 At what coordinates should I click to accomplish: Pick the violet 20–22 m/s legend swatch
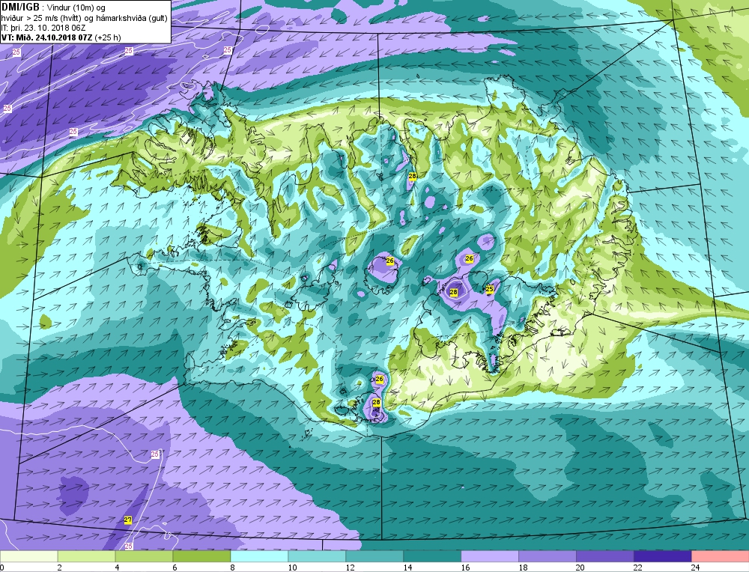tap(604, 556)
